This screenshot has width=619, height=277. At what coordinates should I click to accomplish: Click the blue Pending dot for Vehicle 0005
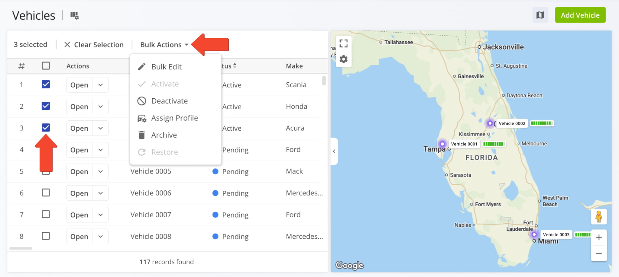pyautogui.click(x=216, y=171)
